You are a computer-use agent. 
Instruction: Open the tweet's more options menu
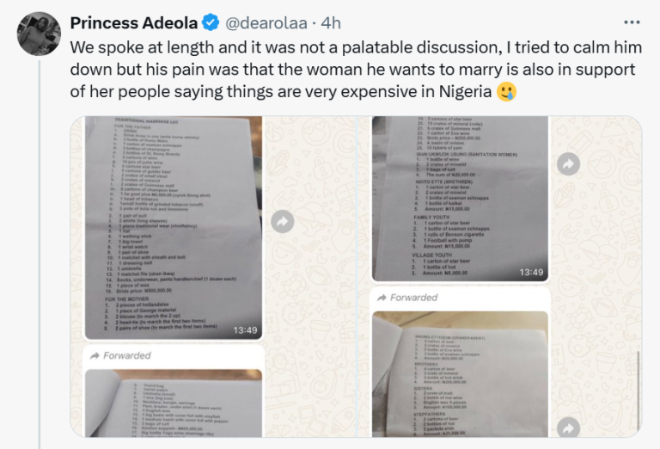tap(632, 22)
